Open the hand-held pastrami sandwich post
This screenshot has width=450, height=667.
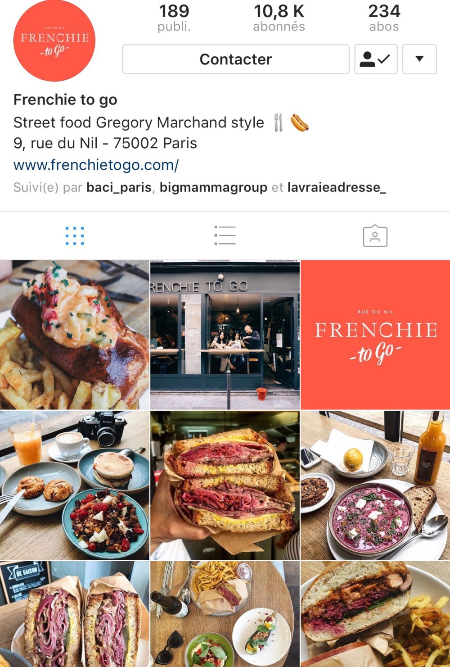coord(225,485)
